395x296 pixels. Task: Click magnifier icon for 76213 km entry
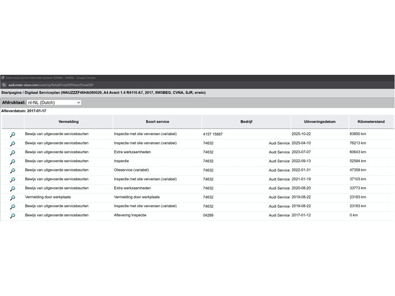coord(12,143)
